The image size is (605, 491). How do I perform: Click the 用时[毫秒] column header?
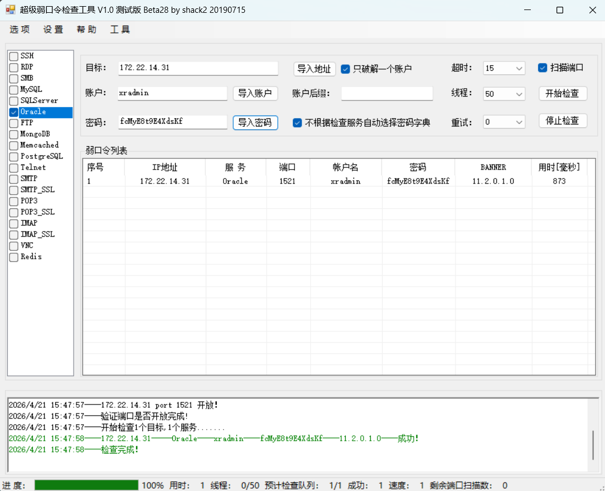pos(559,167)
